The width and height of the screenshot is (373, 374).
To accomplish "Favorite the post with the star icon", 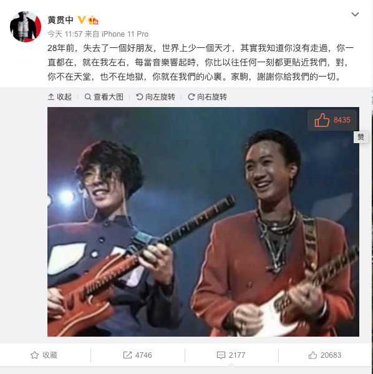I will click(x=44, y=355).
